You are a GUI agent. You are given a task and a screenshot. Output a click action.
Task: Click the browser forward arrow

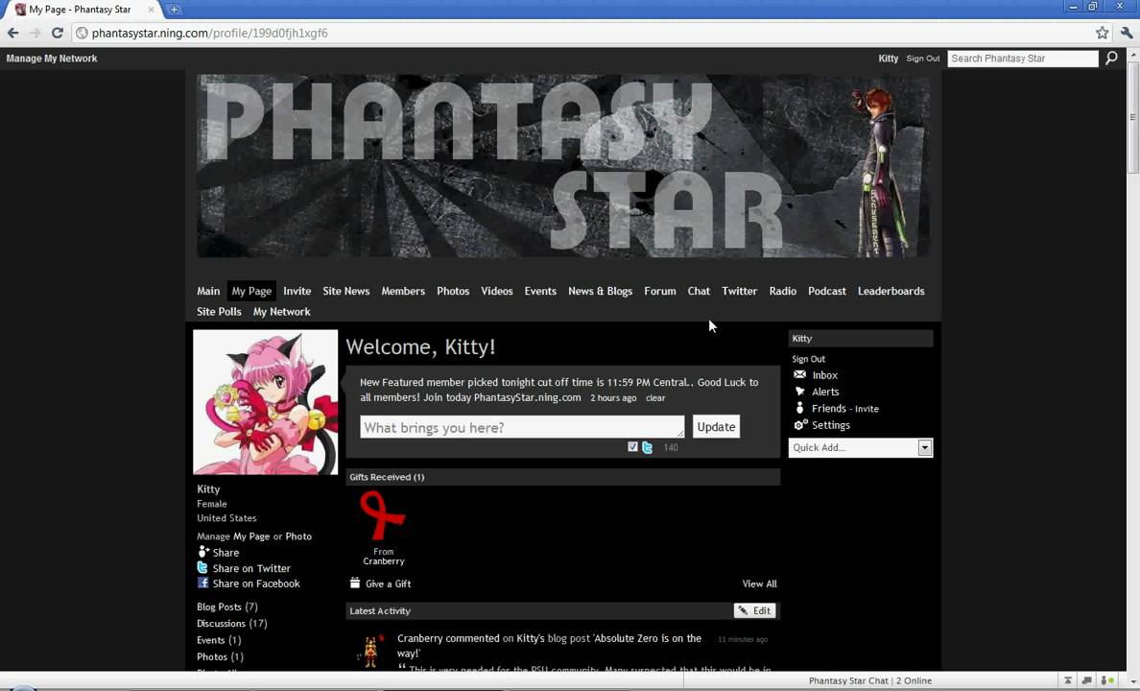click(x=35, y=33)
